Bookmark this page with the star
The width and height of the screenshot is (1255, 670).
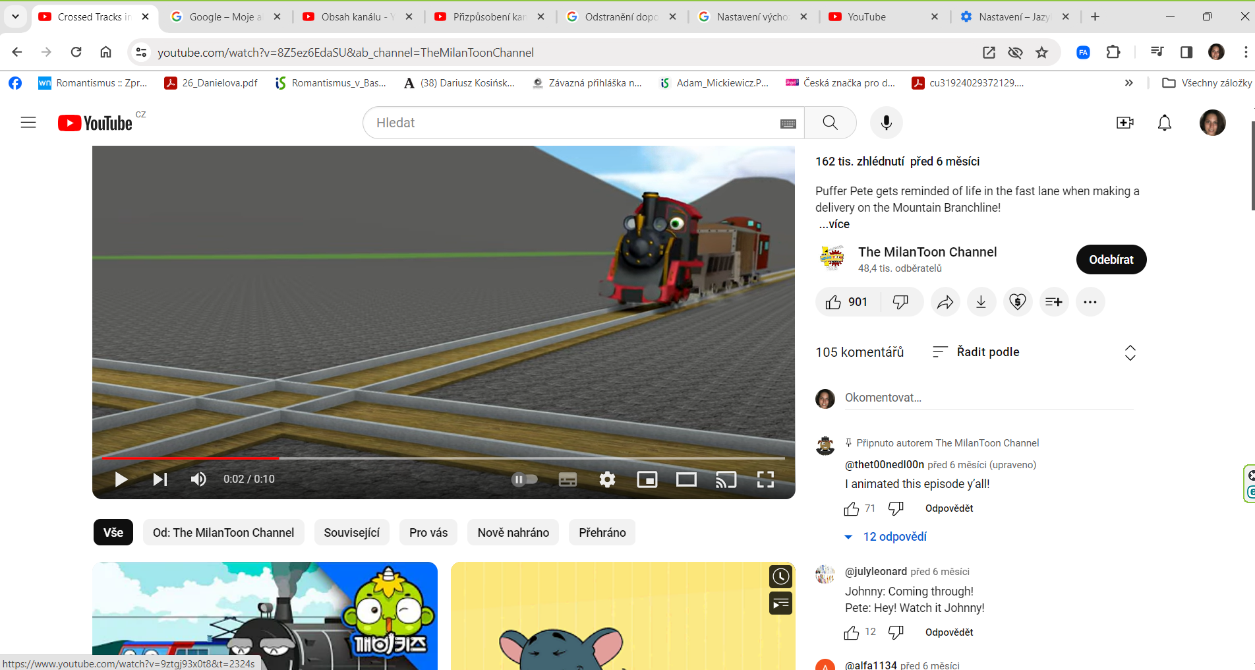pos(1041,53)
